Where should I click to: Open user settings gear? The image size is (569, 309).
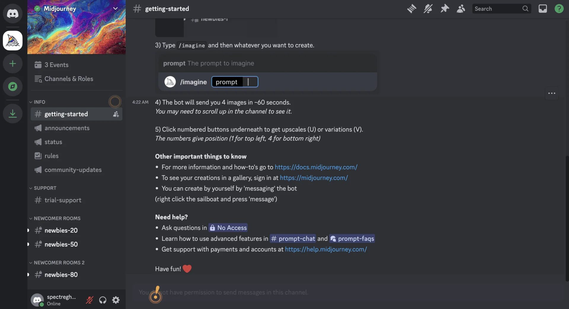click(116, 300)
